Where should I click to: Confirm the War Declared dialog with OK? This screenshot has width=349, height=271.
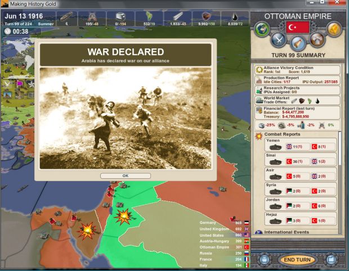tap(126, 175)
